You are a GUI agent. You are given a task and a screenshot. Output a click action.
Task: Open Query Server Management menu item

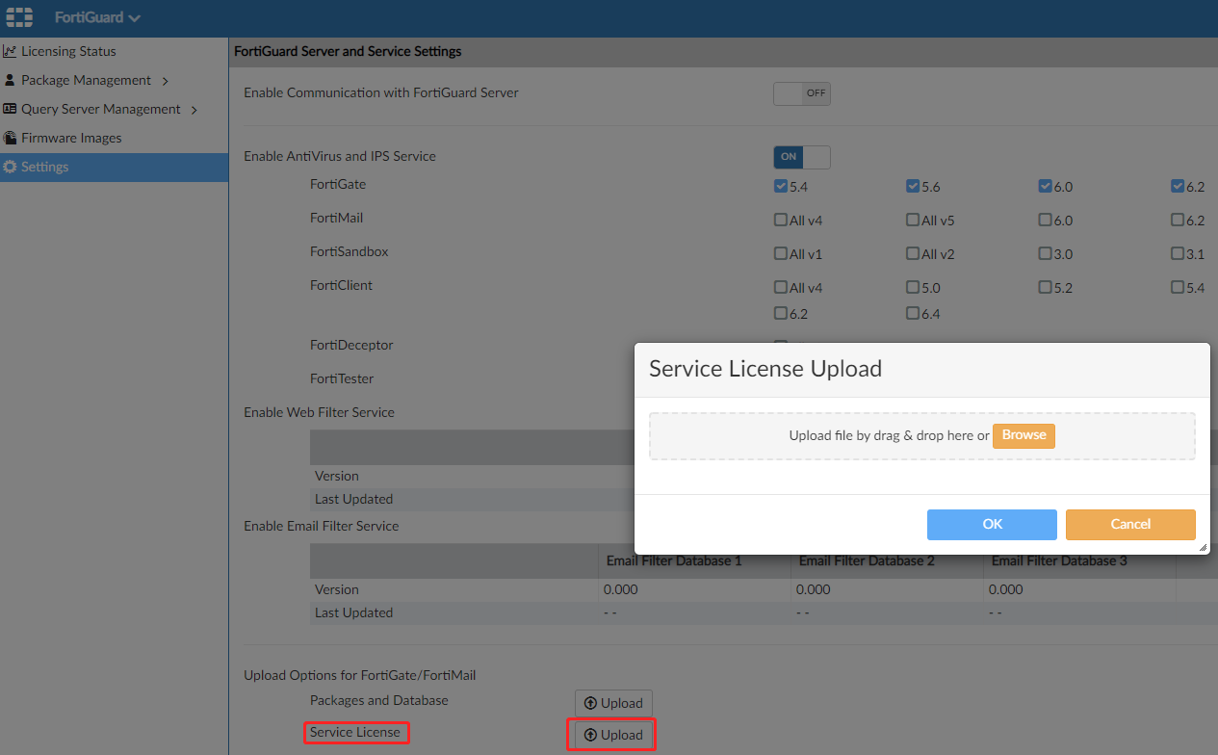point(100,109)
